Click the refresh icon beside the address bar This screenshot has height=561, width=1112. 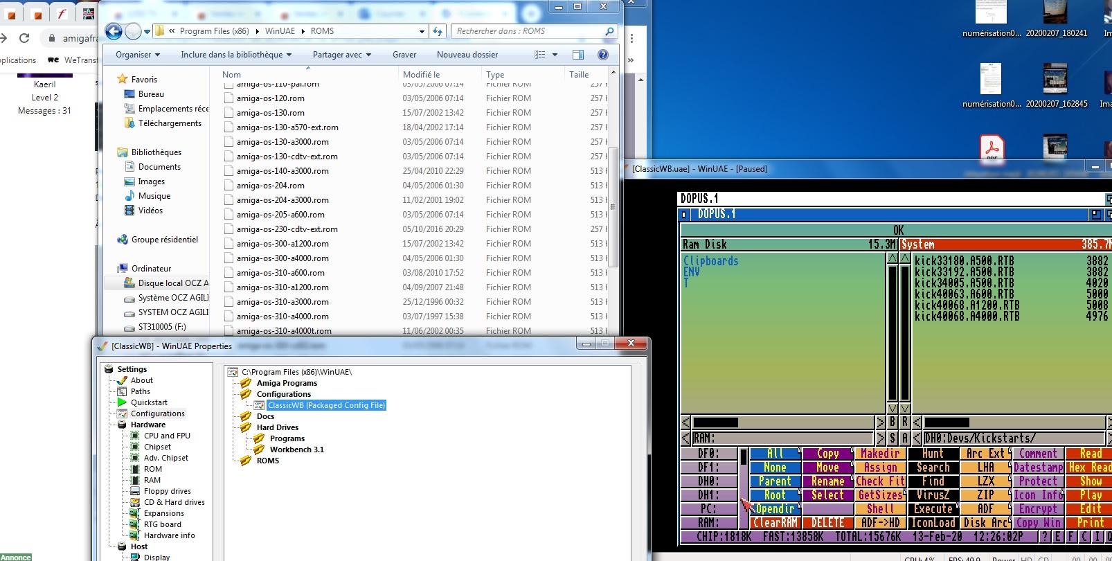437,31
